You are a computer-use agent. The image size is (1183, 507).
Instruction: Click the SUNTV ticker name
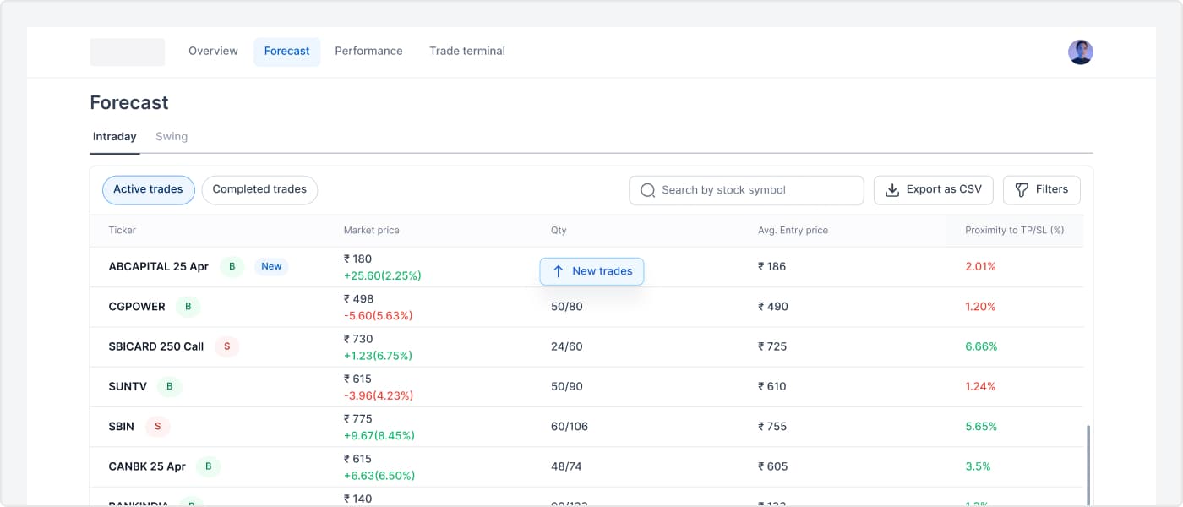point(128,386)
